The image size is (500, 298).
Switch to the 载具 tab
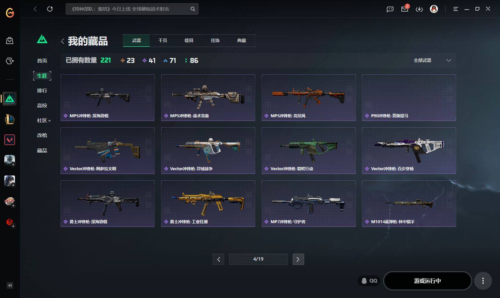tap(189, 40)
